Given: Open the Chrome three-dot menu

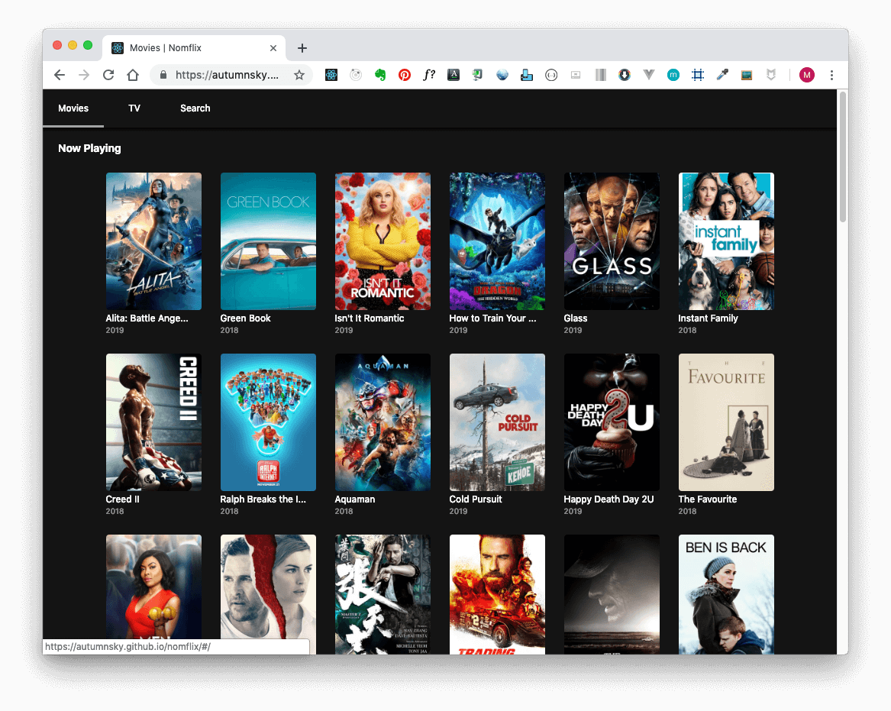Looking at the screenshot, I should point(832,75).
